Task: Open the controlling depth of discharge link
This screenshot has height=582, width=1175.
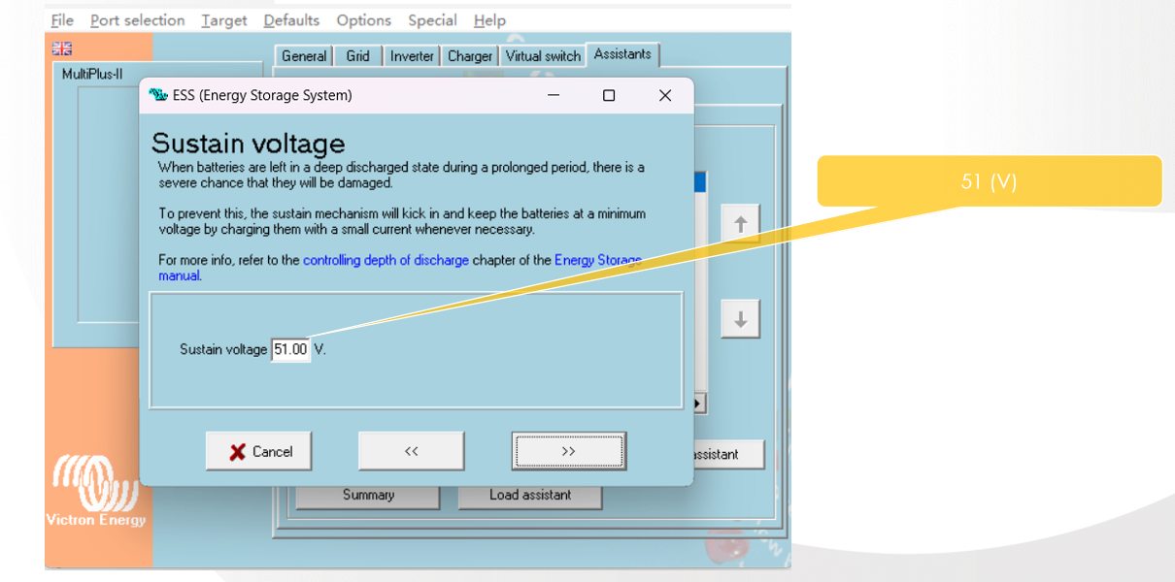Action: [x=386, y=260]
